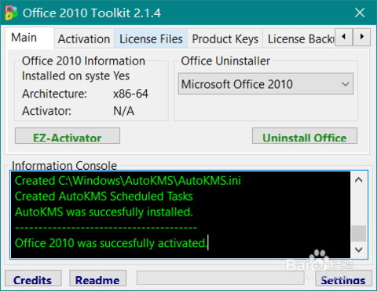Open the Product Keys tab
The width and height of the screenshot is (377, 291).
click(225, 39)
